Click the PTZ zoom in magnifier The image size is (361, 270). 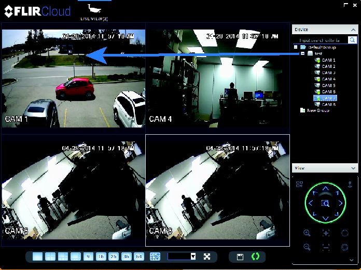[x=307, y=233]
